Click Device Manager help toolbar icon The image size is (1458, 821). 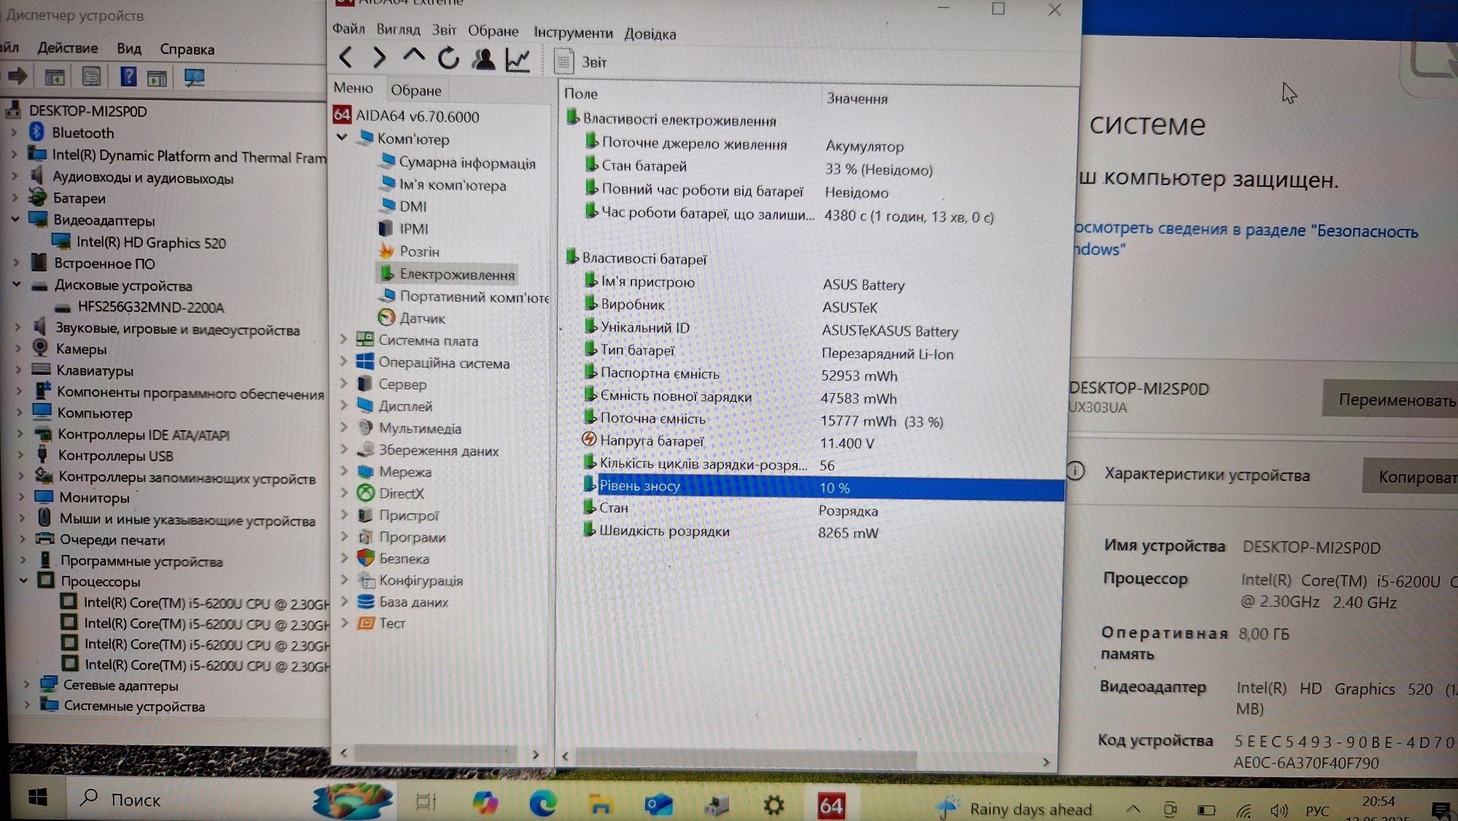(128, 76)
